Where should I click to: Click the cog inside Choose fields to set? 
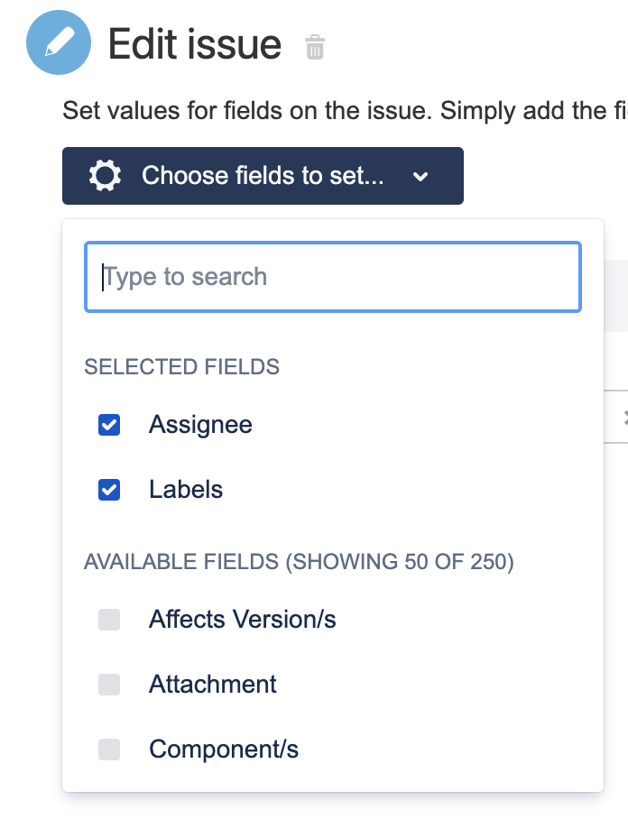point(105,176)
